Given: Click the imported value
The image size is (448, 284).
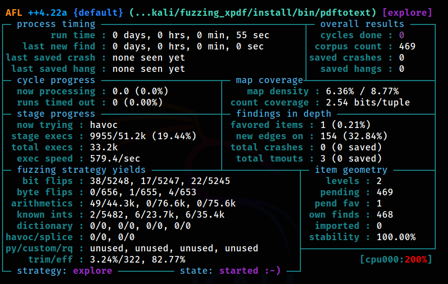Looking at the screenshot, I should [x=379, y=226].
